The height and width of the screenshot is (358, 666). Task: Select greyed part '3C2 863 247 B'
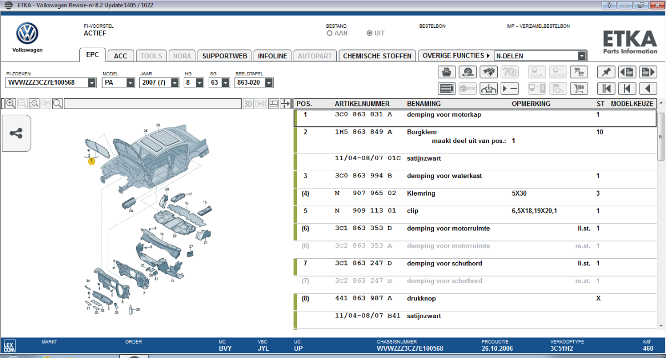[x=364, y=281]
